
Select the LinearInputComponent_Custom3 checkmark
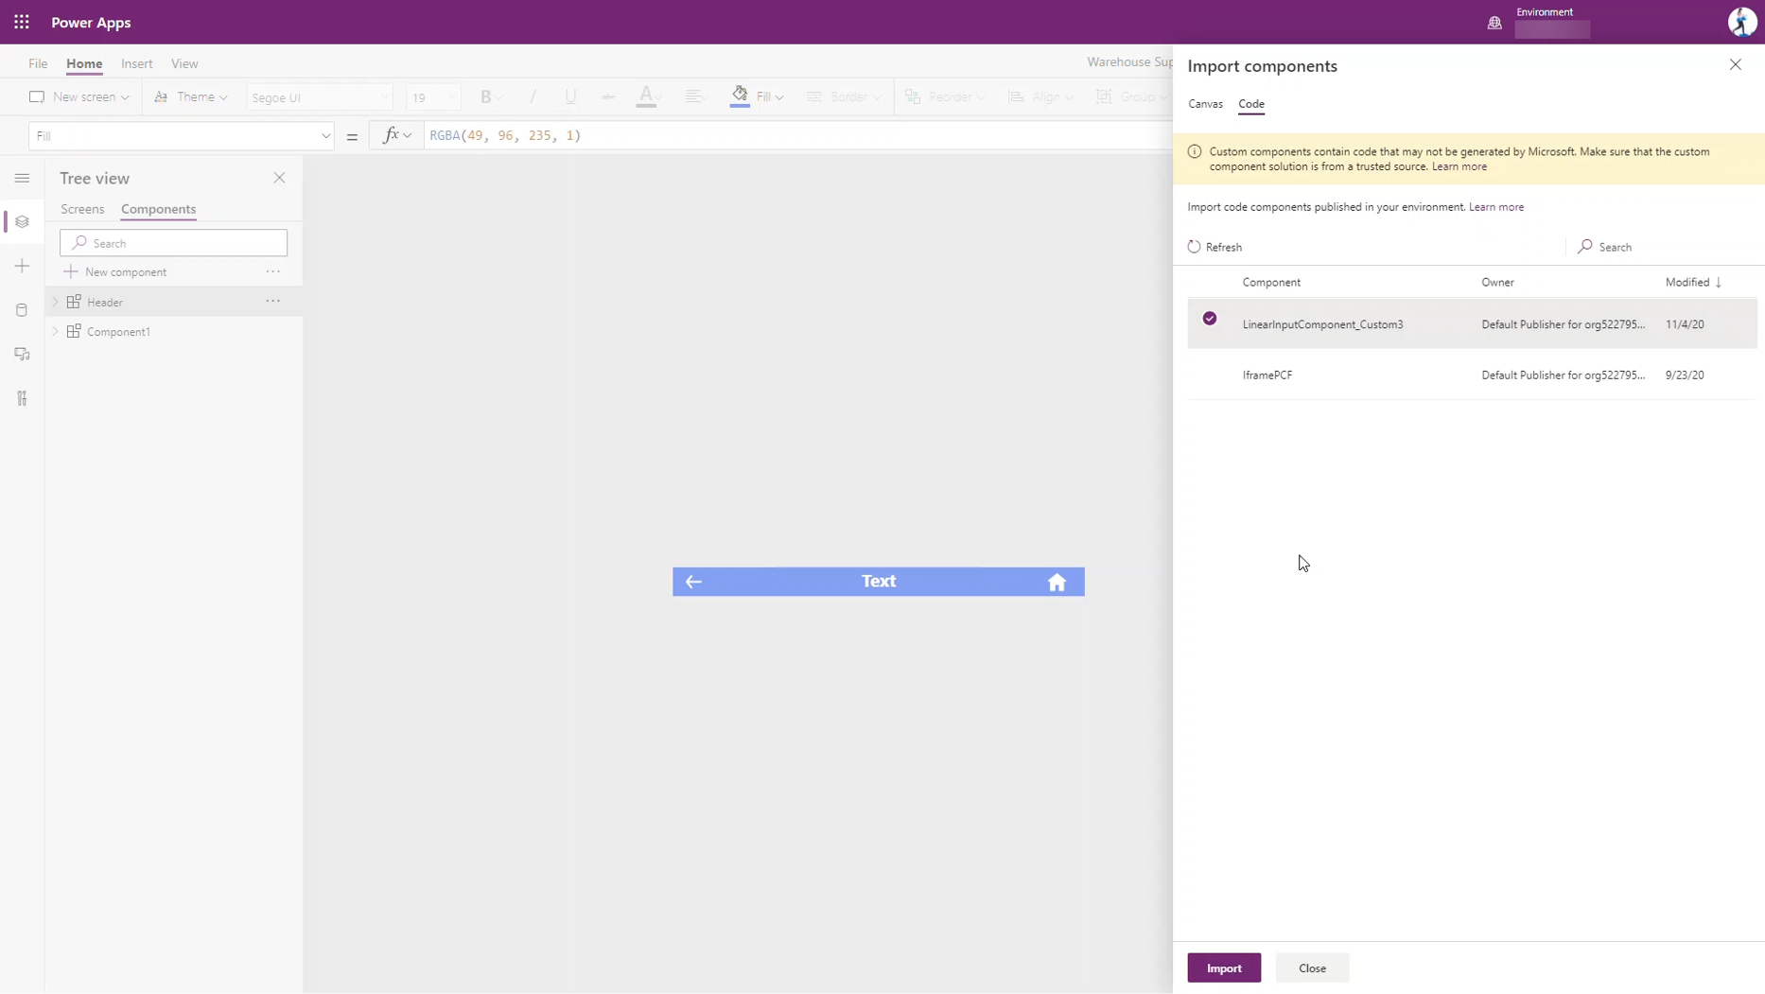click(x=1210, y=319)
